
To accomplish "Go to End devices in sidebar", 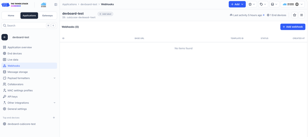I will 29,54.
